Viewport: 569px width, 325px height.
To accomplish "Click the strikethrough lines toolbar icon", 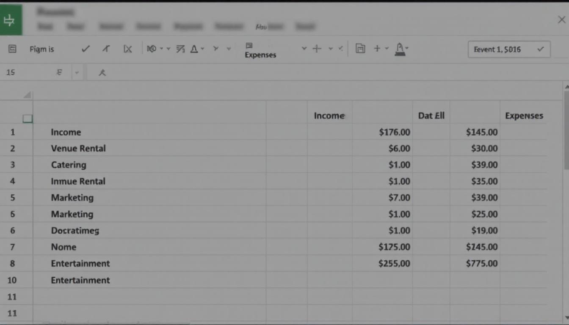I will (x=180, y=49).
